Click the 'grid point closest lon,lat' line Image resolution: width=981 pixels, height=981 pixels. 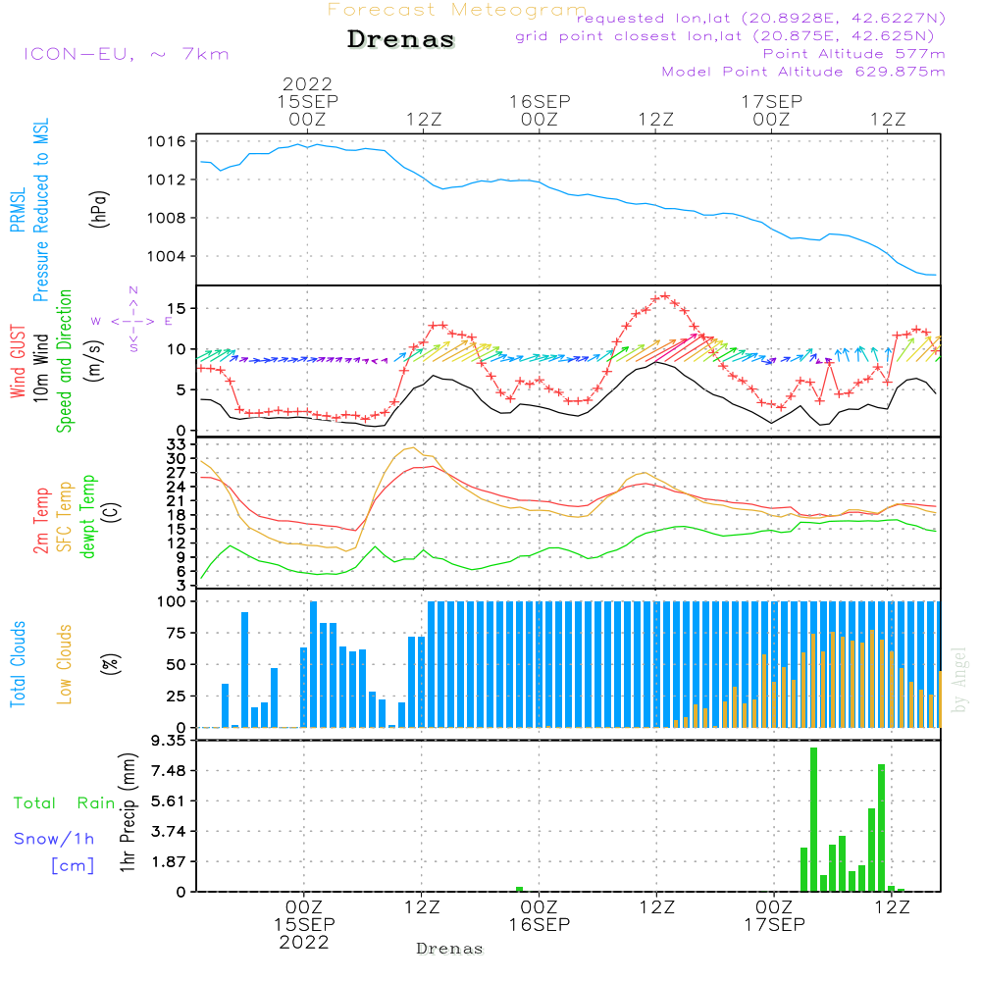pyautogui.click(x=725, y=36)
